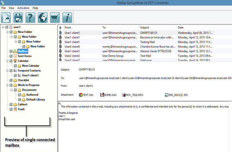
Task: Open the File menu
Action: (4, 8)
